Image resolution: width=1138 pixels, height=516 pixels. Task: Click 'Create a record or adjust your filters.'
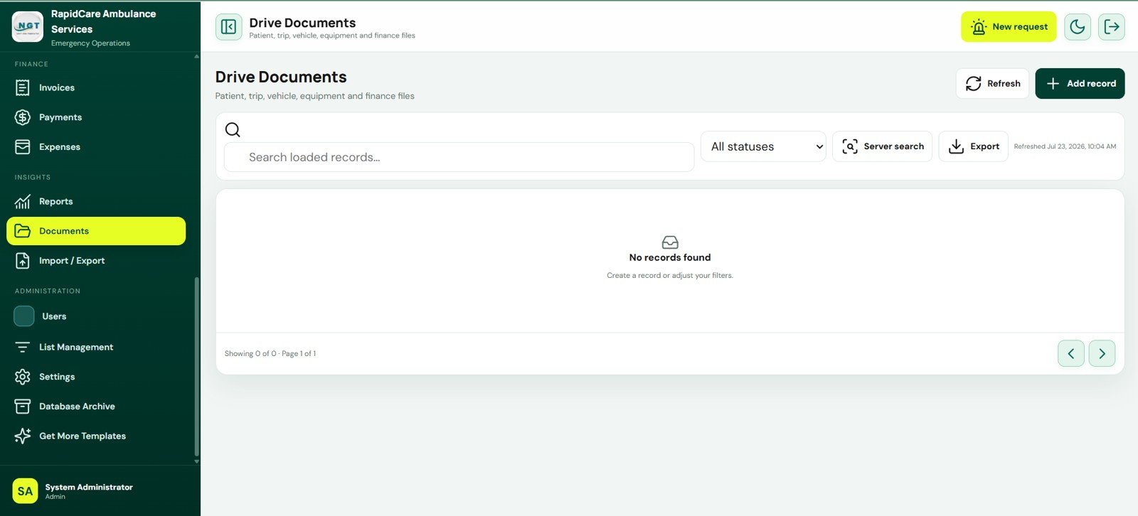(x=670, y=275)
